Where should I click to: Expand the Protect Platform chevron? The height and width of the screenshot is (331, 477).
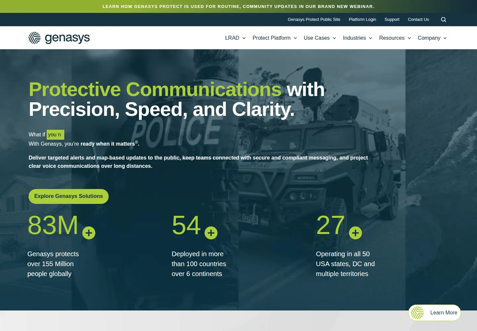tap(295, 38)
